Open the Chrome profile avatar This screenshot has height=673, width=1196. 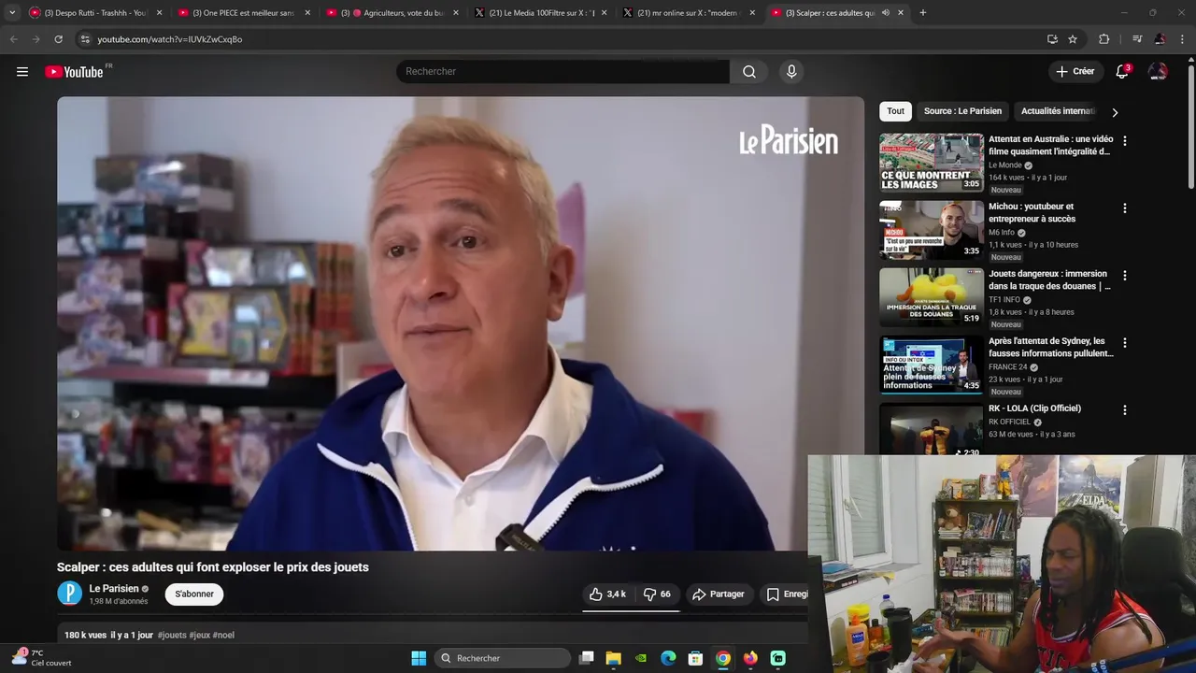[1160, 39]
